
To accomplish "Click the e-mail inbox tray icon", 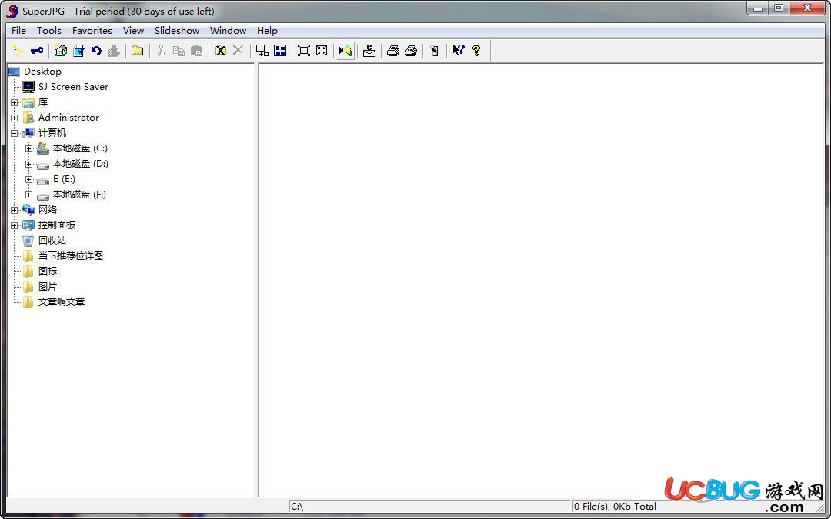I will 369,51.
